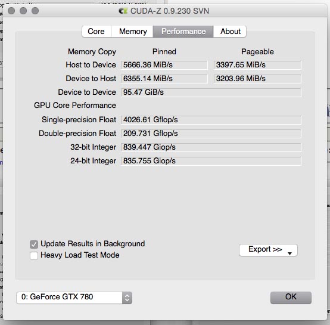Click the CUDA-Z logo in title bar
The width and height of the screenshot is (330, 325).
tap(123, 11)
